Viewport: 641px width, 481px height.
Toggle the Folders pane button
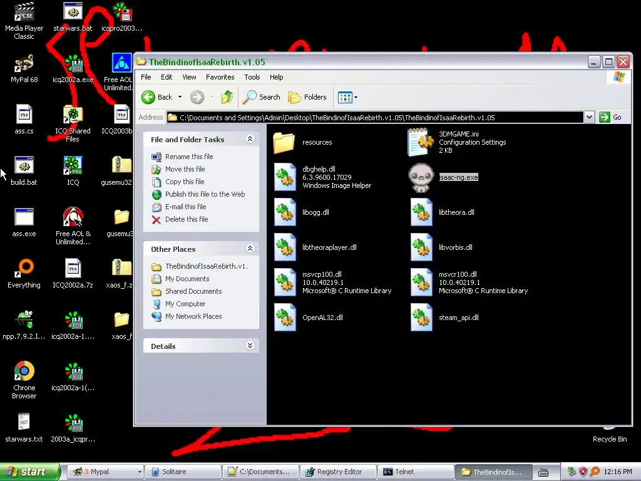coord(307,97)
